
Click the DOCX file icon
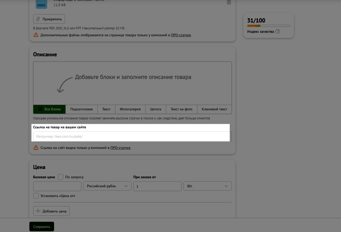41,4
